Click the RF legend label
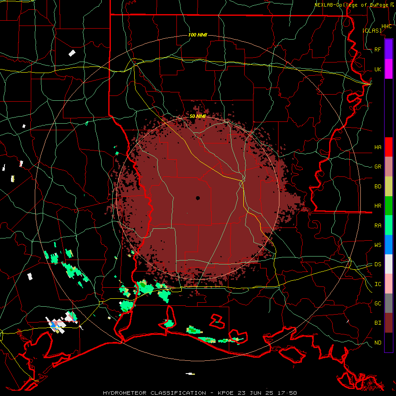The width and height of the screenshot is (396, 396). point(378,49)
